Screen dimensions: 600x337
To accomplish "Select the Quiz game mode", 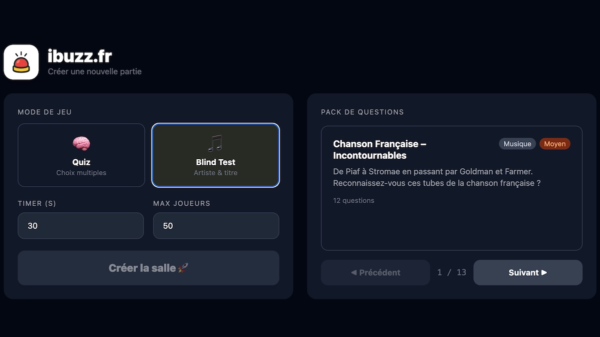I will 81,155.
